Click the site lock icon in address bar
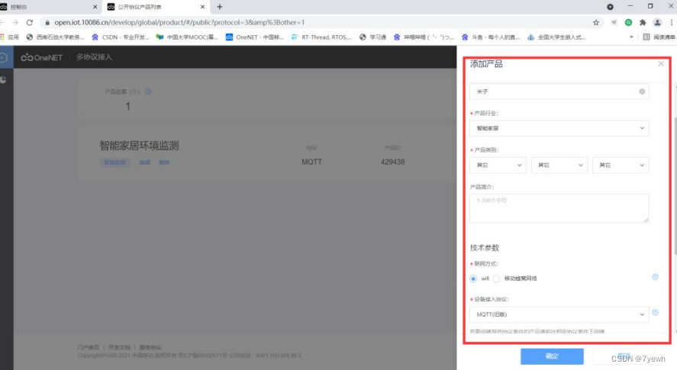677x370 pixels. click(x=47, y=22)
